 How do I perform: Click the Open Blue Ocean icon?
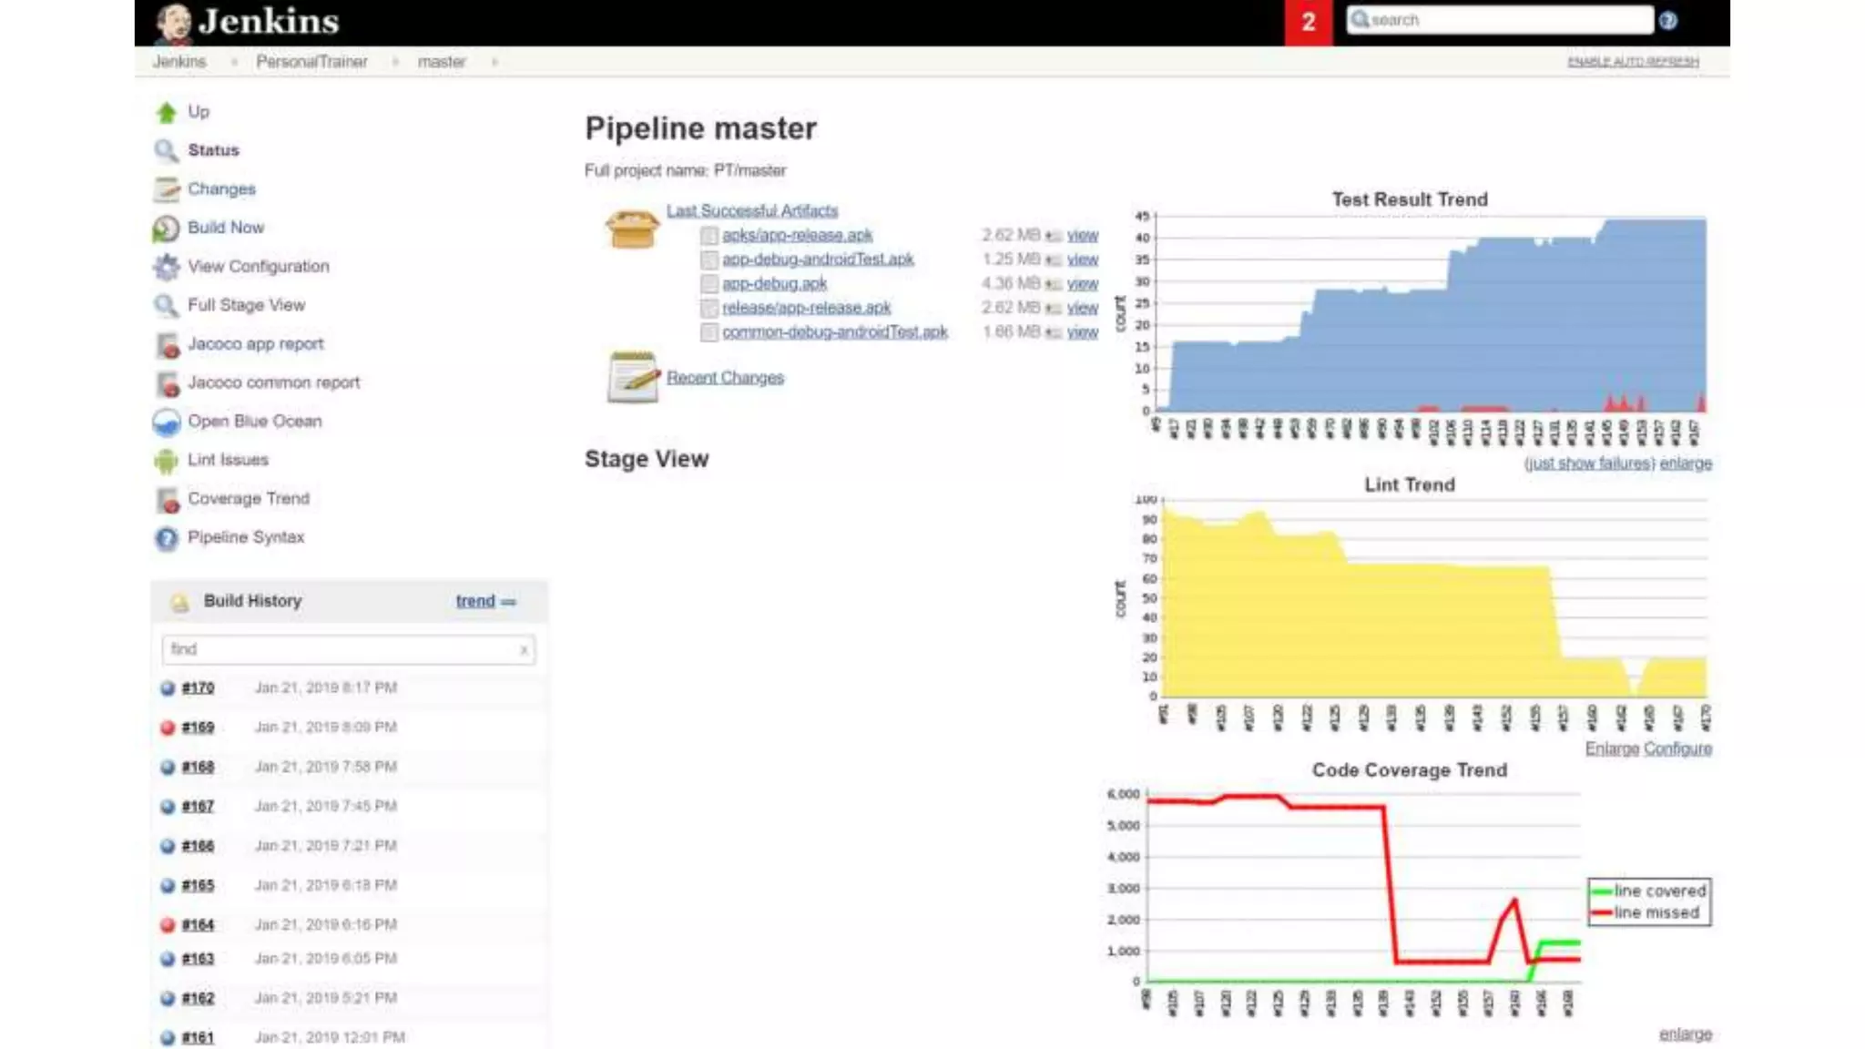(x=166, y=423)
